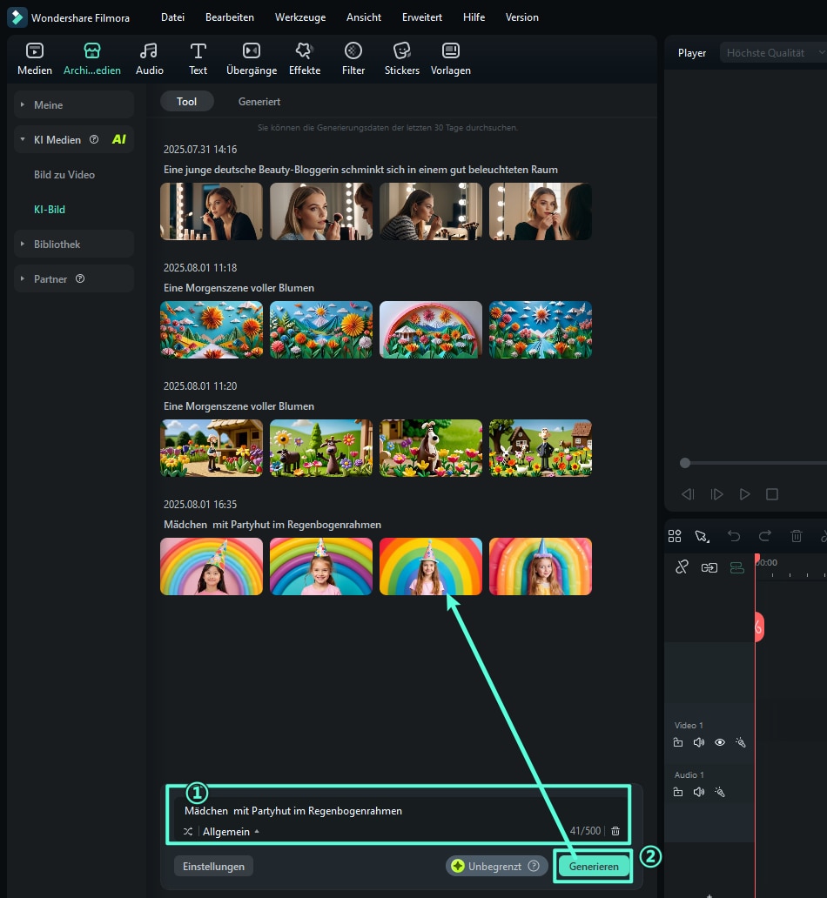Open the selection tool cursor dropdown
This screenshot has height=898, width=827.
pos(702,536)
